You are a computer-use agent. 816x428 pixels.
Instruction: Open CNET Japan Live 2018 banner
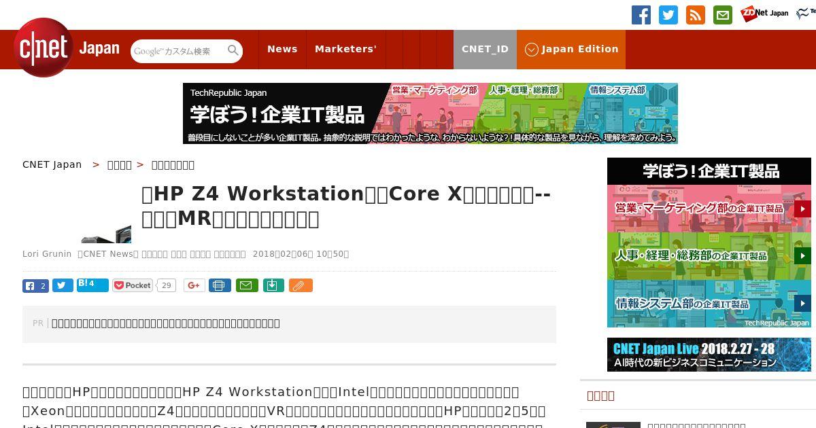(x=709, y=355)
